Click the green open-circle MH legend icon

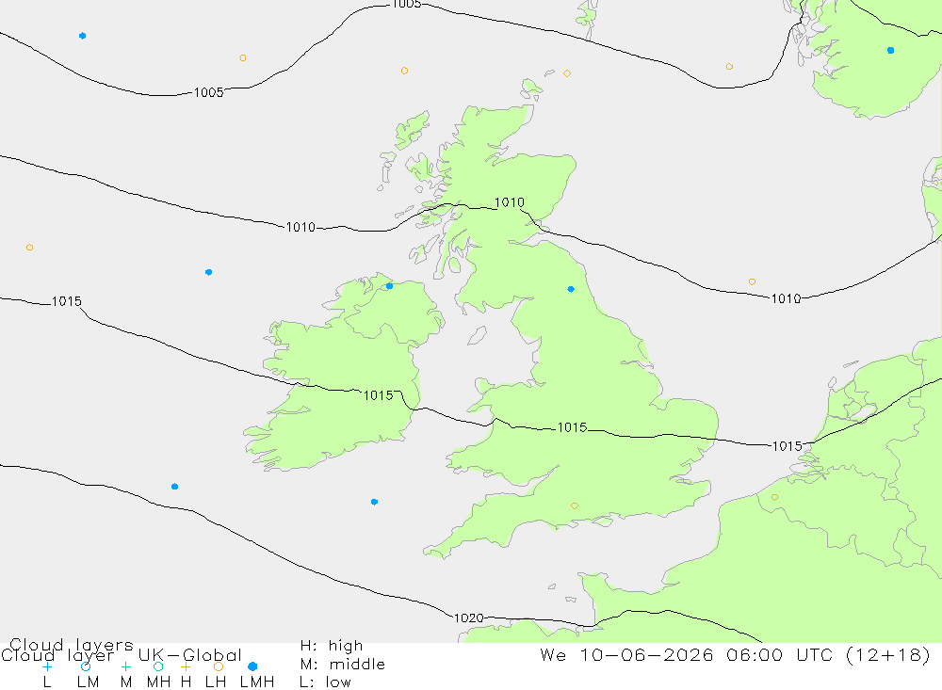pyautogui.click(x=158, y=666)
